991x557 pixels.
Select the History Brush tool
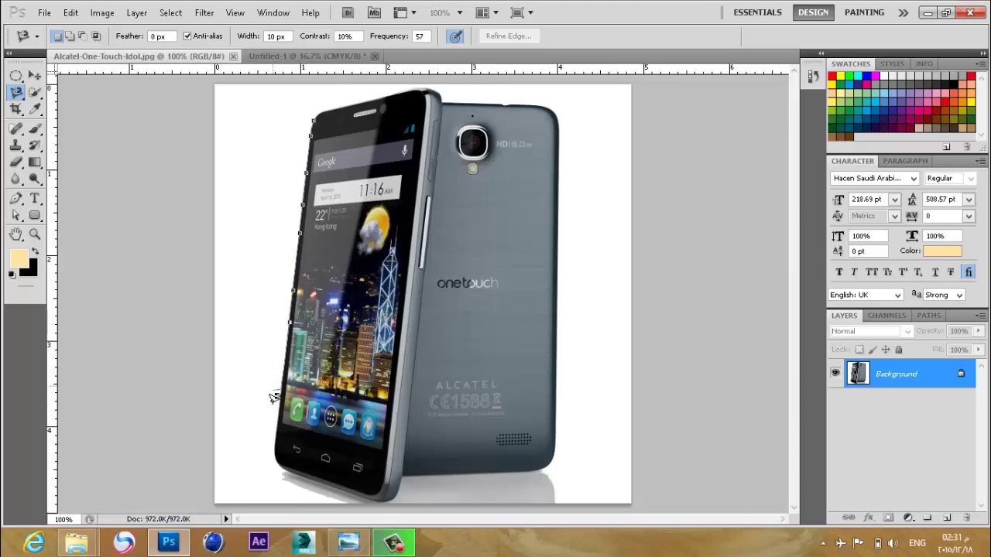click(35, 145)
